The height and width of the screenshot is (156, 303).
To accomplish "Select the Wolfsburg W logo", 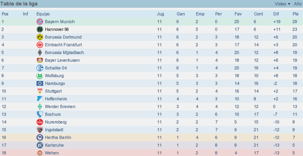I will point(40,76).
